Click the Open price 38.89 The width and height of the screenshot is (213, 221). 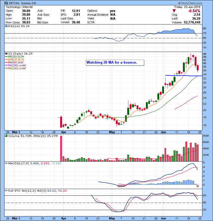pos(26,11)
